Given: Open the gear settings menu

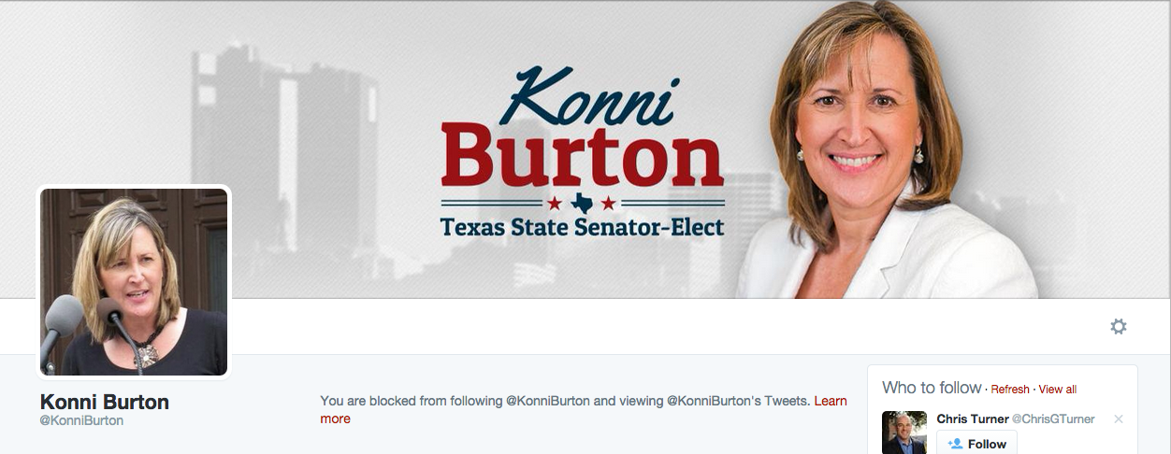Looking at the screenshot, I should click(1118, 326).
